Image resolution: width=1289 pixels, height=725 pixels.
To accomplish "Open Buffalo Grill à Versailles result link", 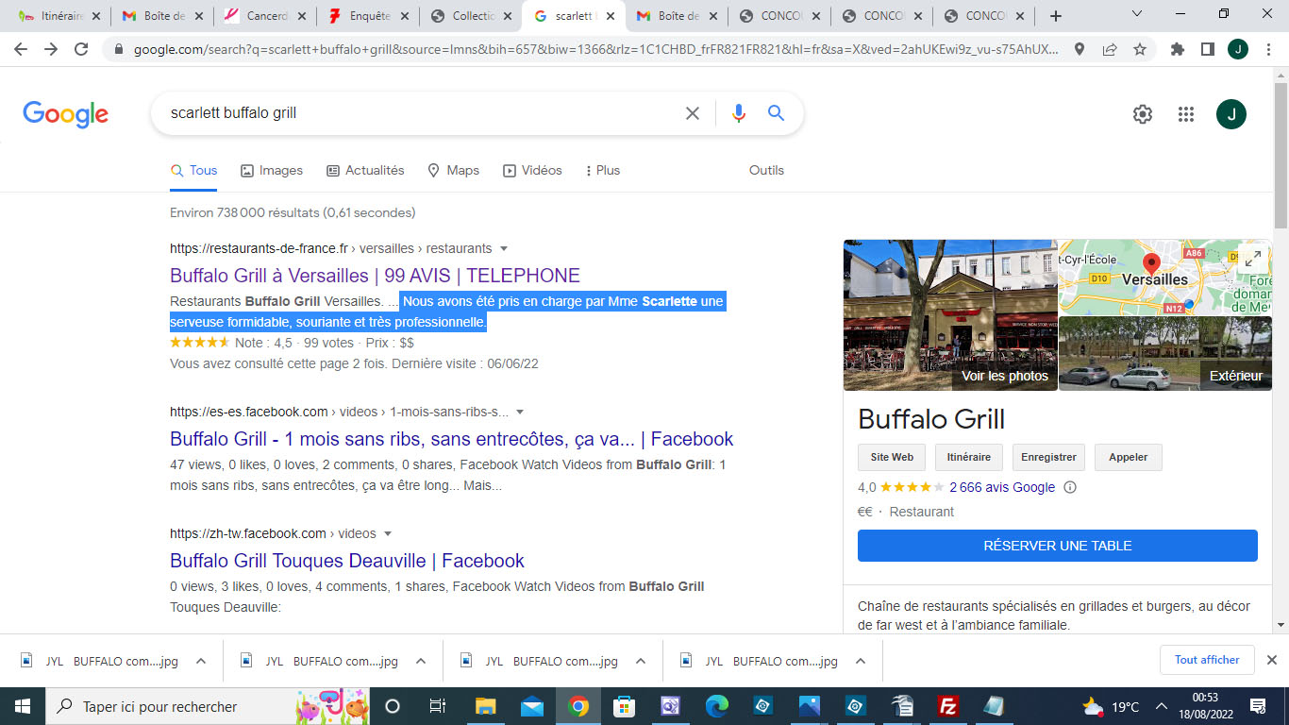I will (375, 276).
